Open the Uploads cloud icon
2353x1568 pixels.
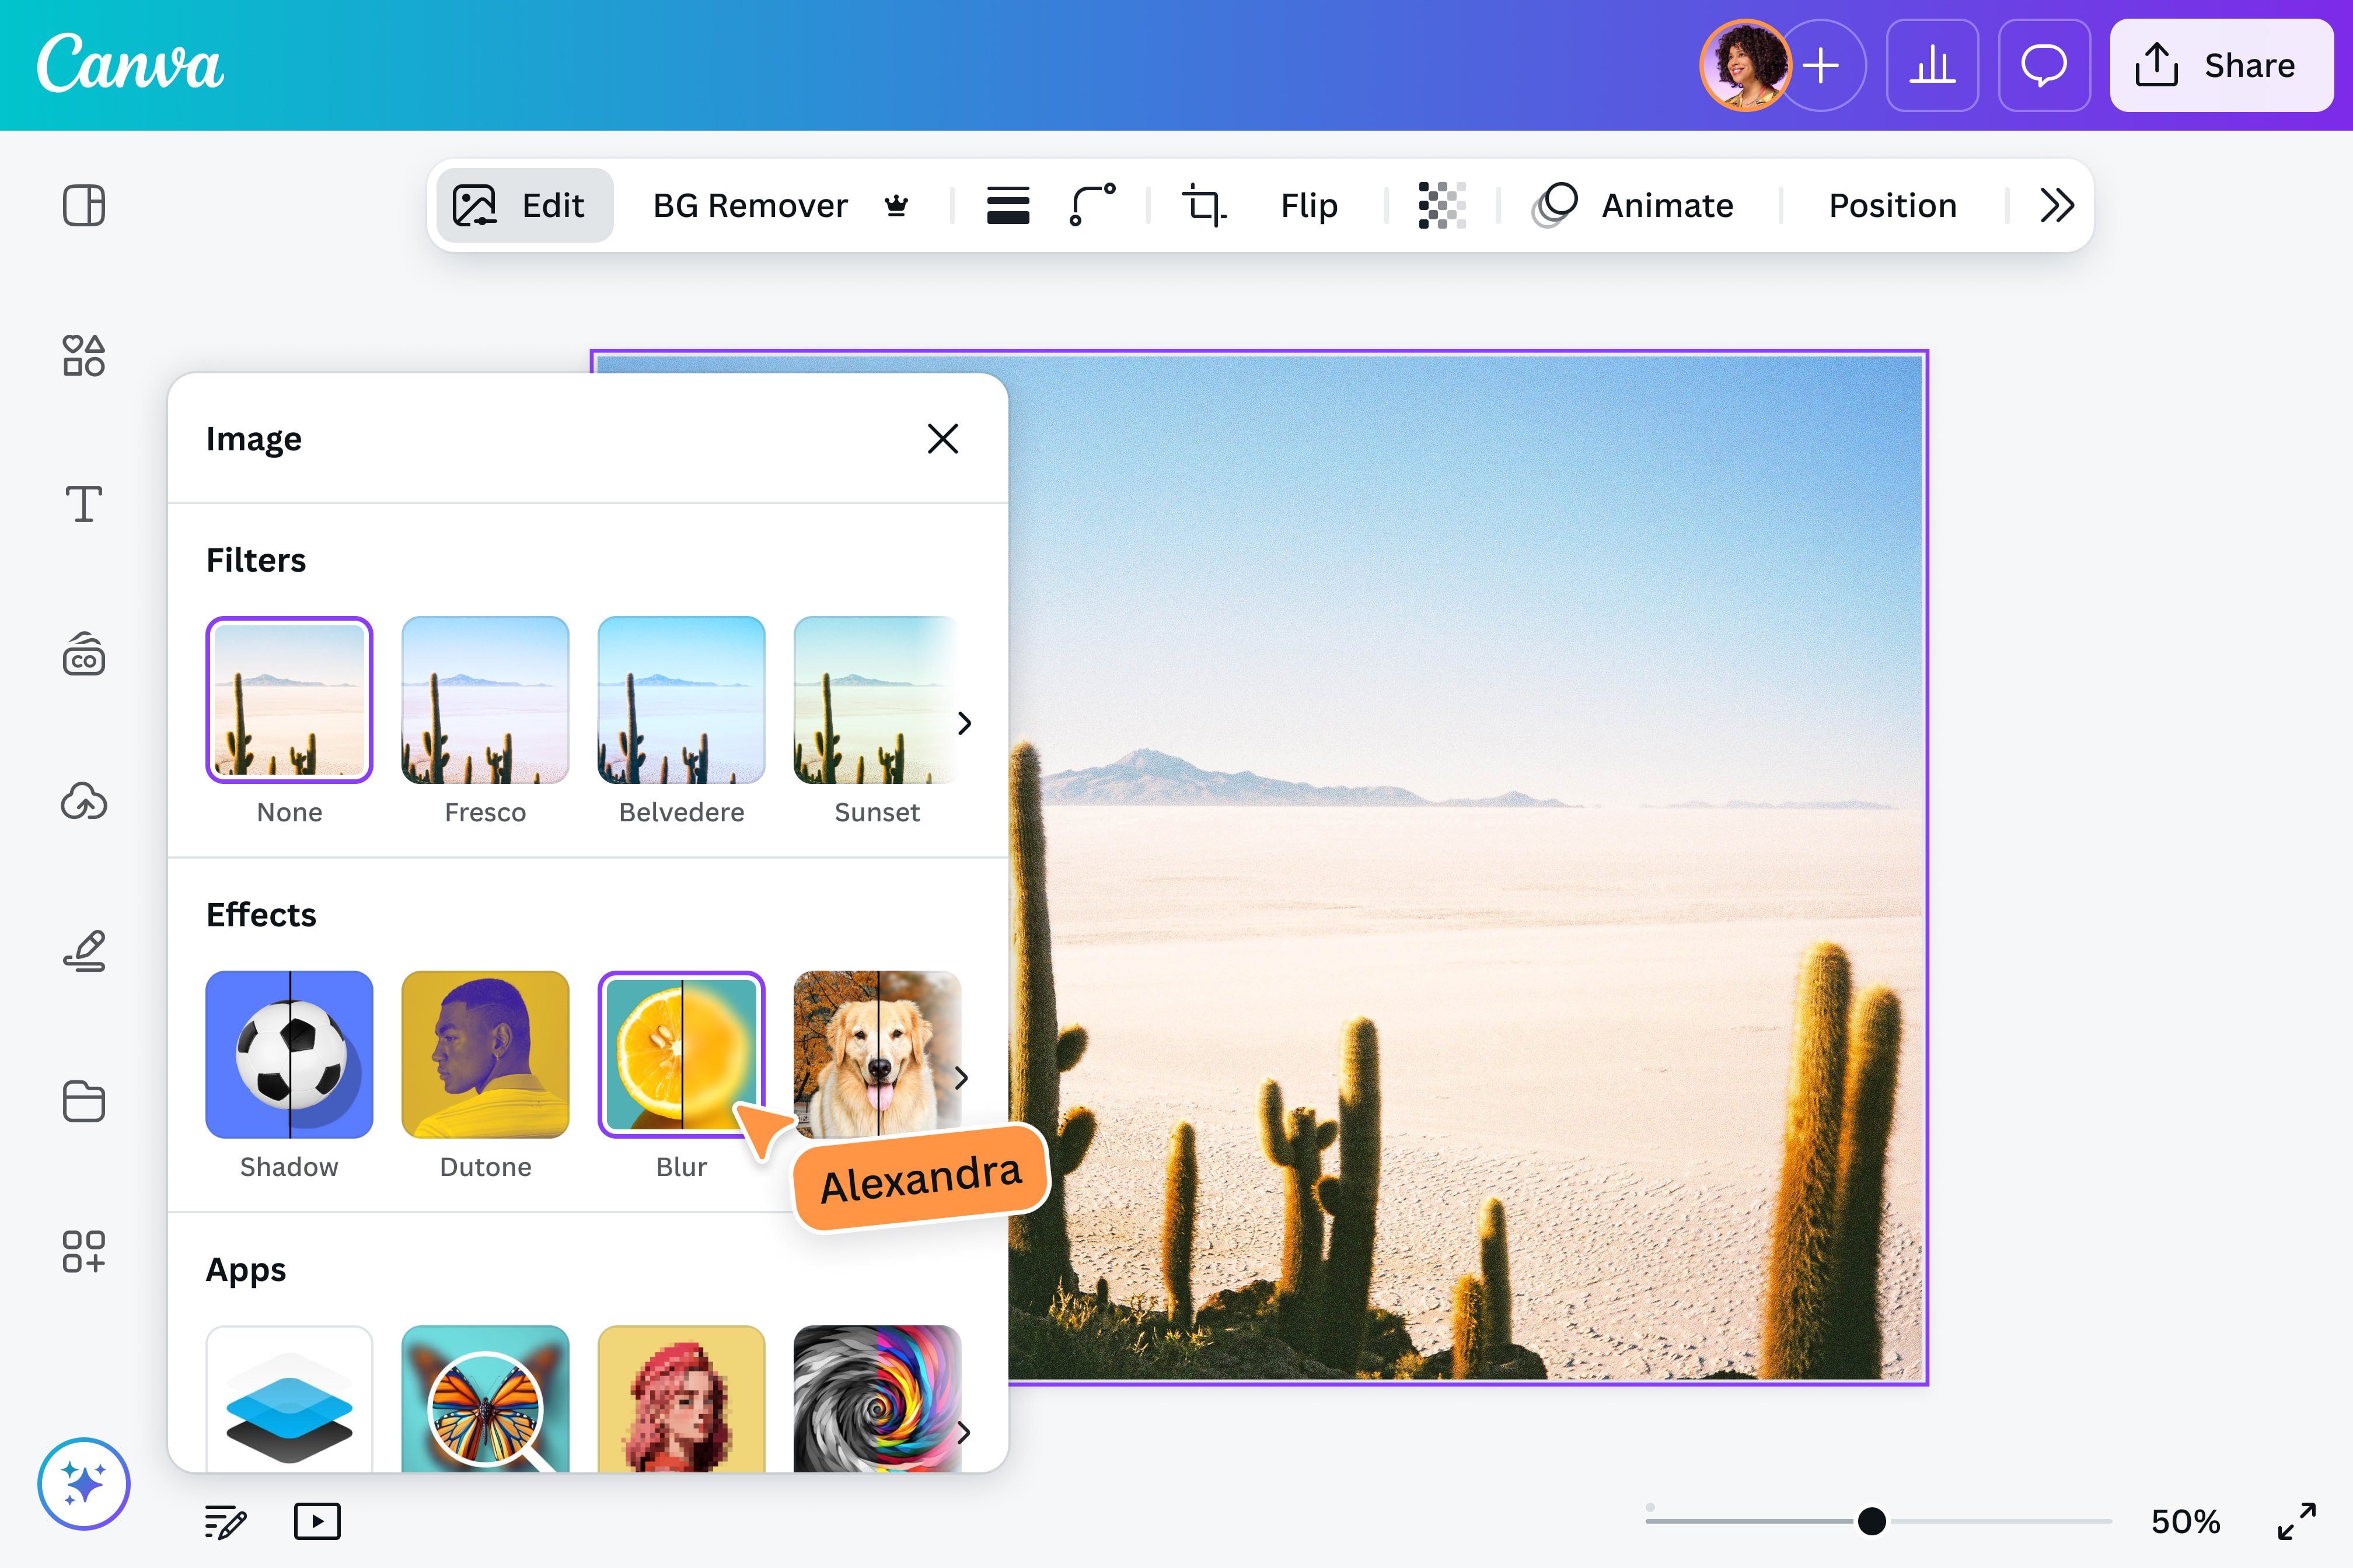coord(84,802)
